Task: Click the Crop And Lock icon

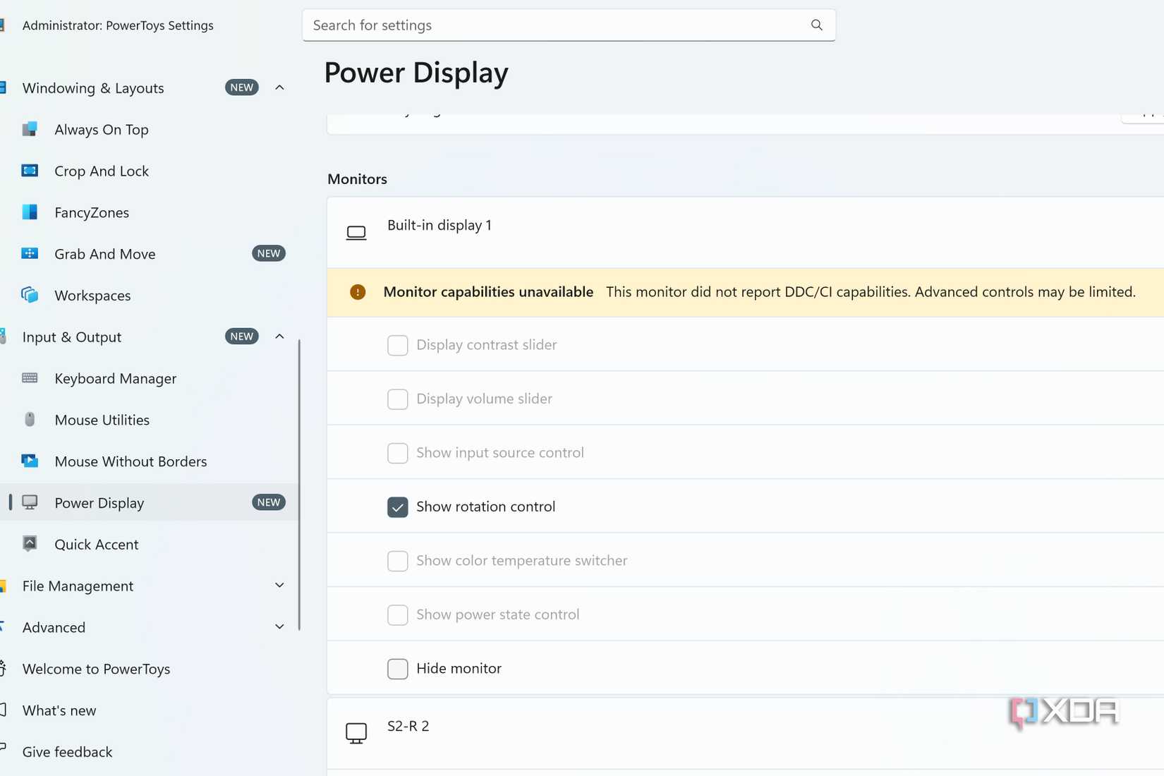Action: (30, 171)
